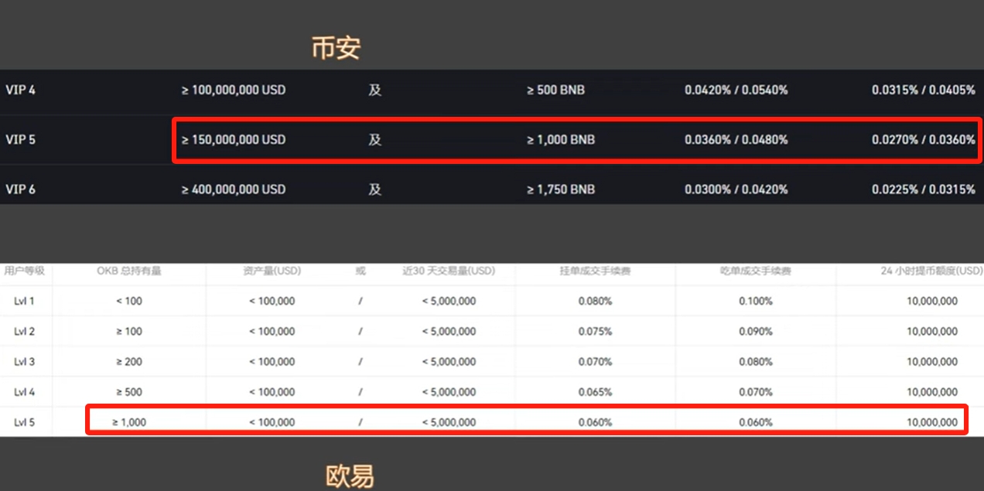The width and height of the screenshot is (984, 491).
Task: Click the "资产量(USD)" column header
Action: (272, 271)
